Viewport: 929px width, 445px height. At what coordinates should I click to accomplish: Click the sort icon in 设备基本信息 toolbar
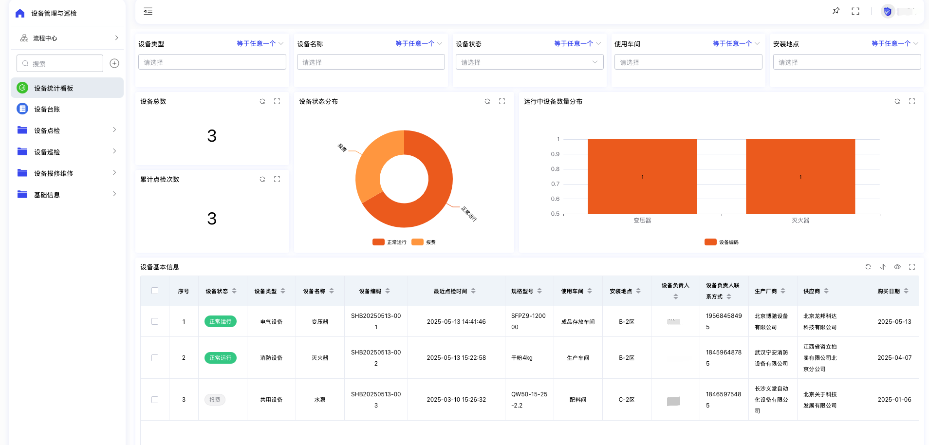coord(883,267)
